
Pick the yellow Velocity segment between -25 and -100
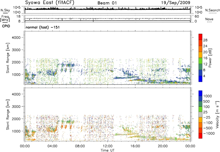(x=200, y=120)
